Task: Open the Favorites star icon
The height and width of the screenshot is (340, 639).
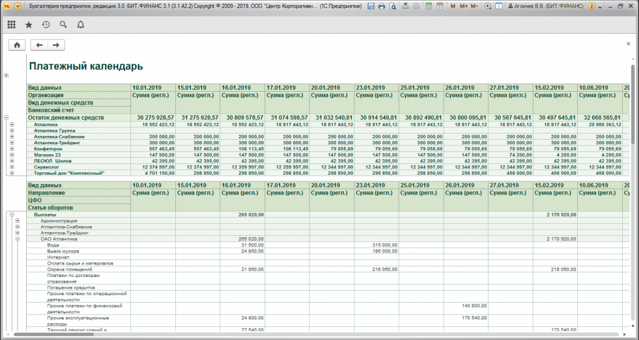Action: [x=29, y=25]
